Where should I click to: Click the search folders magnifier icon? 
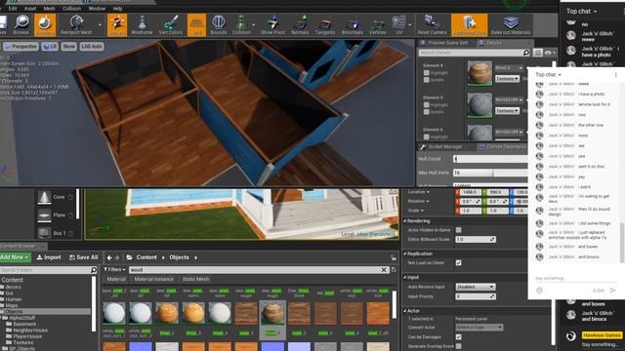(x=94, y=270)
